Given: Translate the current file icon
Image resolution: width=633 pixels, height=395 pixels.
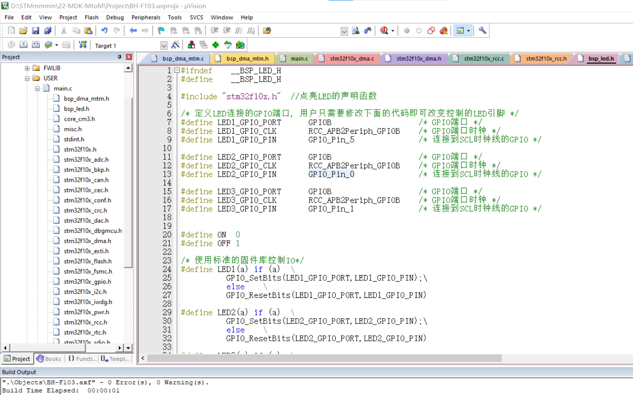Looking at the screenshot, I should (x=11, y=45).
